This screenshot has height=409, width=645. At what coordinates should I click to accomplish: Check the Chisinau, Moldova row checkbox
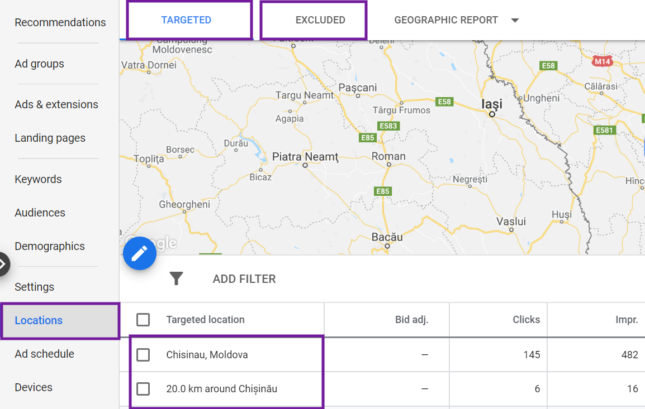pyautogui.click(x=143, y=355)
